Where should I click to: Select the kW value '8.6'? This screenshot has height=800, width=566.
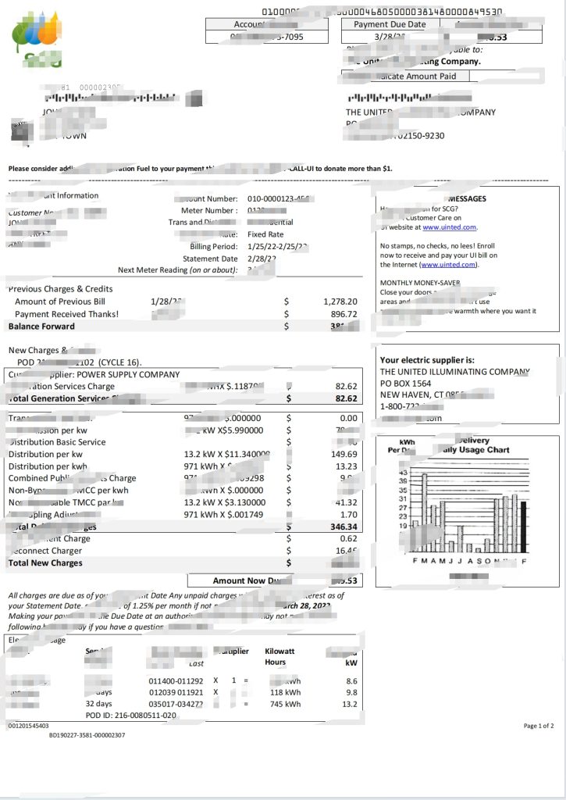click(x=351, y=681)
